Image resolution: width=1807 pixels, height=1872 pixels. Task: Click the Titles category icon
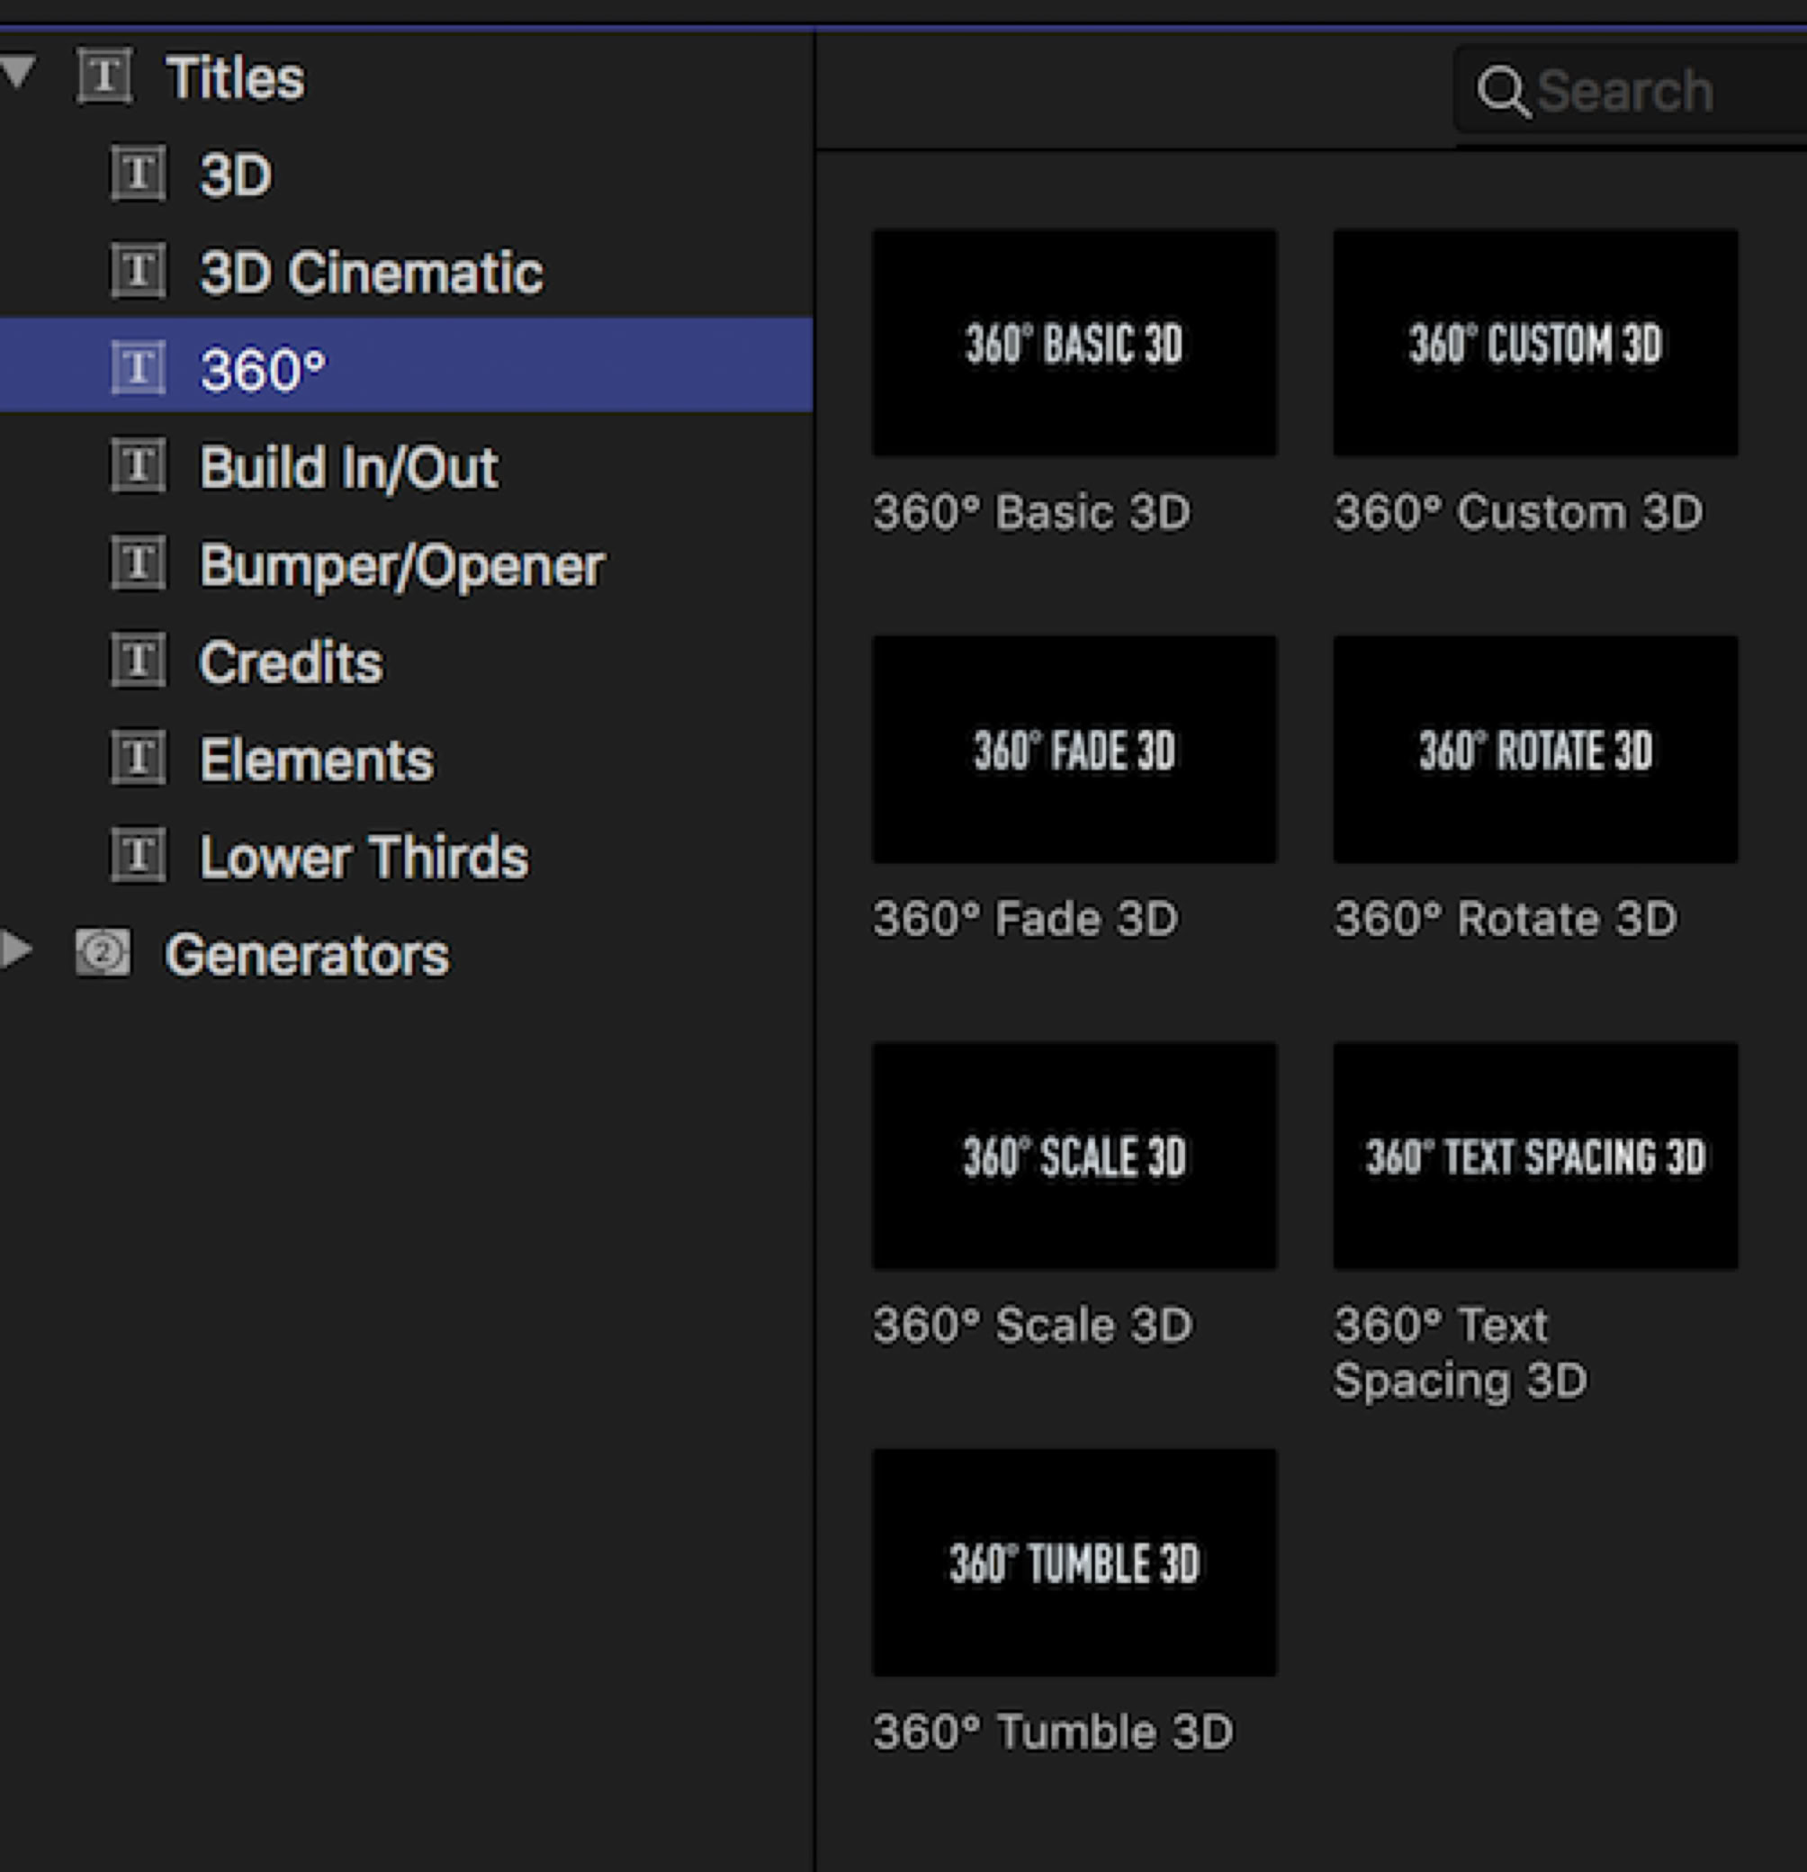(104, 76)
